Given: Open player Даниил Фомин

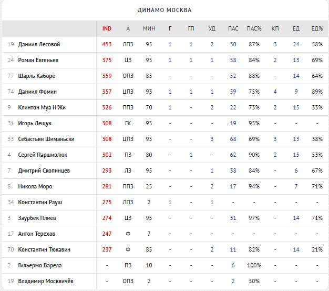Looking at the screenshot, I should [37, 92].
